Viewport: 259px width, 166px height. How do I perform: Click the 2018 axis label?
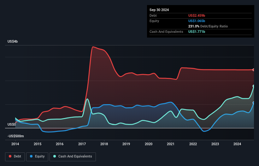tap(104, 144)
